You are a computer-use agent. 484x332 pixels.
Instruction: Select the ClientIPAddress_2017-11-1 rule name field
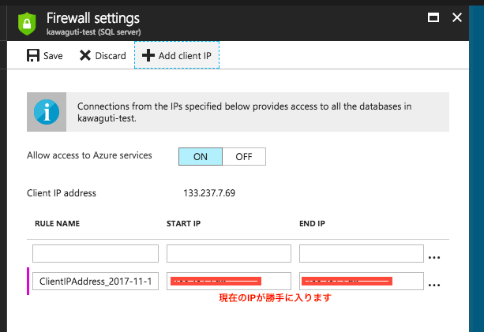[96, 281]
